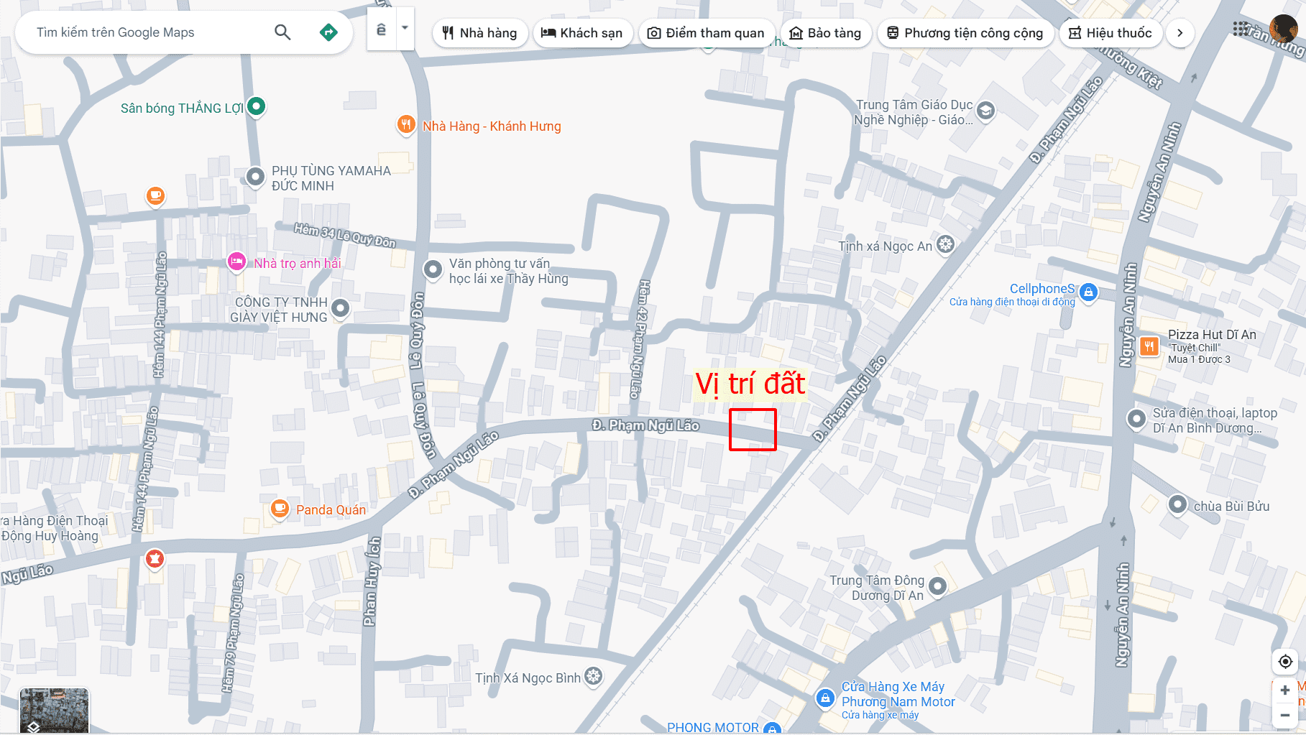The width and height of the screenshot is (1306, 735).
Task: Click the Sân bóng THẮNG LỢI pin
Action: pyautogui.click(x=257, y=107)
